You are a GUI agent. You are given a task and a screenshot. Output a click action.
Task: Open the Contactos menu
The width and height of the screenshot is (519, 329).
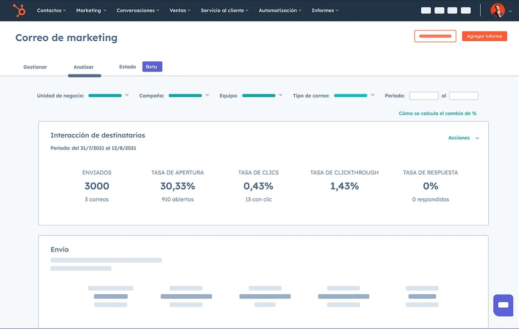[51, 10]
